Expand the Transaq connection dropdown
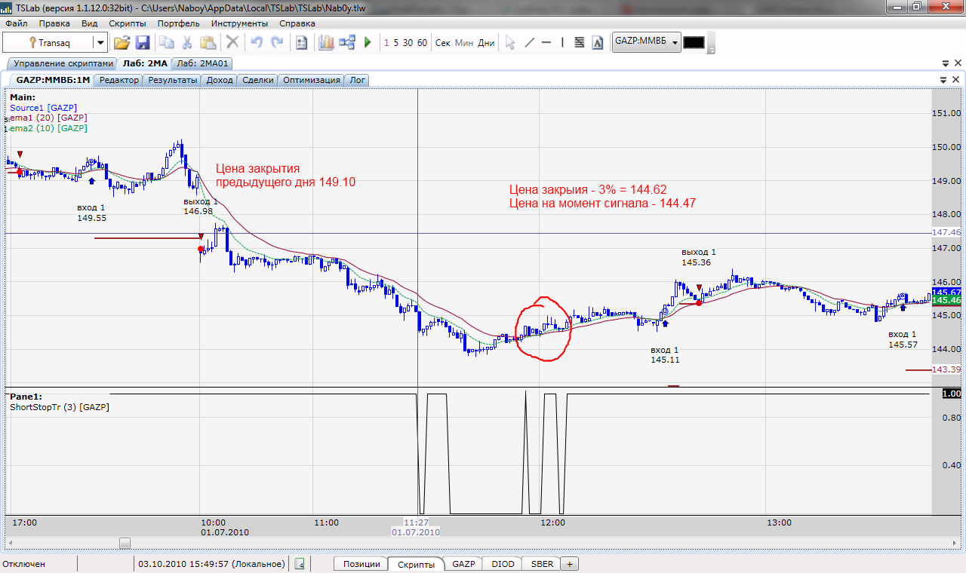 [100, 43]
